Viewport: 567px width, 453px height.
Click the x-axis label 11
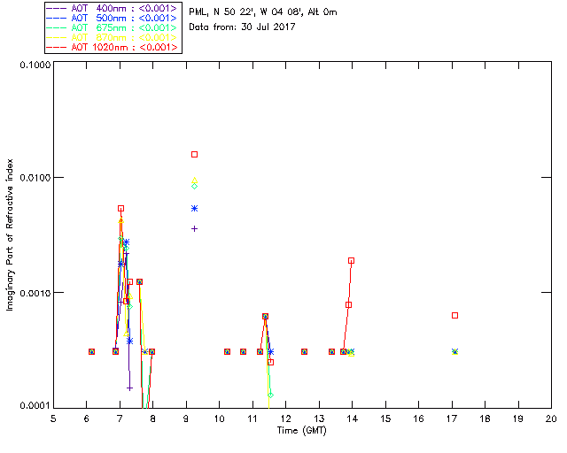(x=252, y=418)
